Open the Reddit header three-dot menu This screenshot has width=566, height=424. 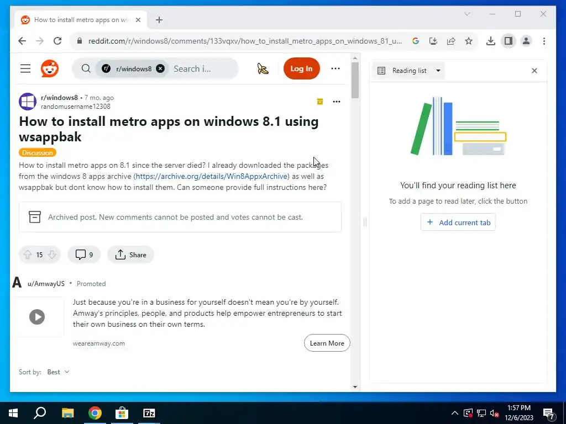click(336, 68)
